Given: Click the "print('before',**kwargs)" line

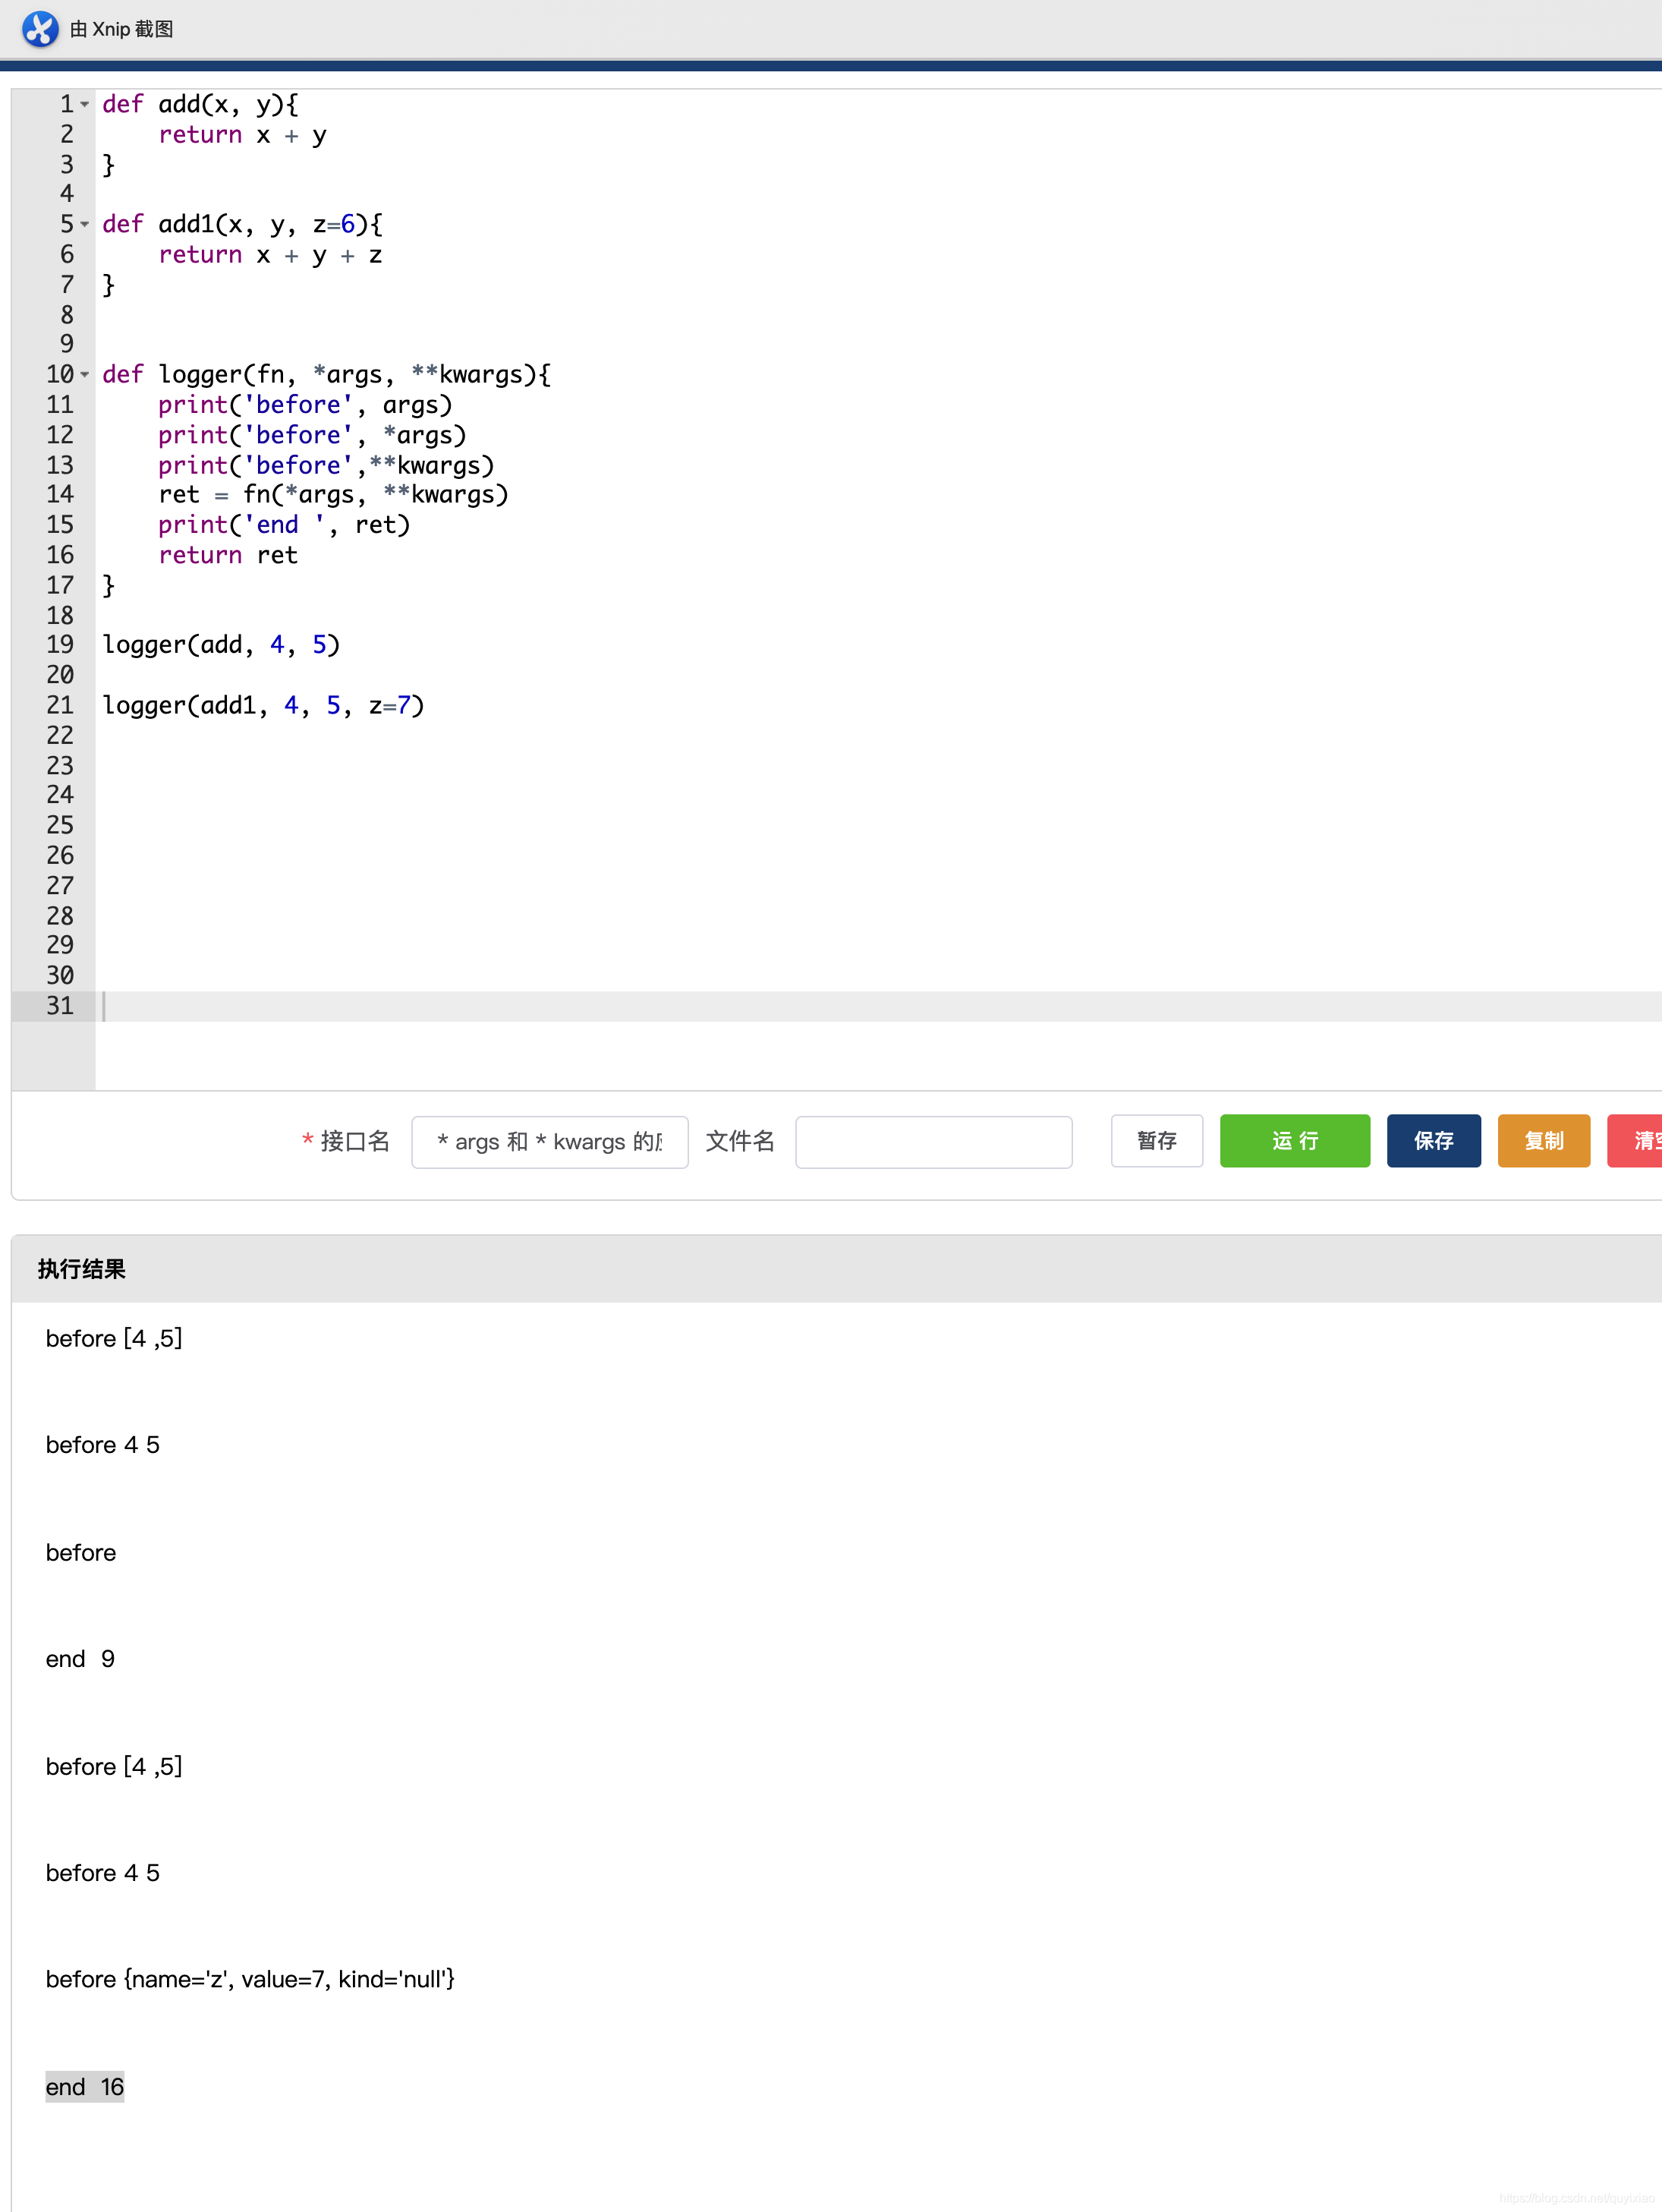Looking at the screenshot, I should point(326,465).
